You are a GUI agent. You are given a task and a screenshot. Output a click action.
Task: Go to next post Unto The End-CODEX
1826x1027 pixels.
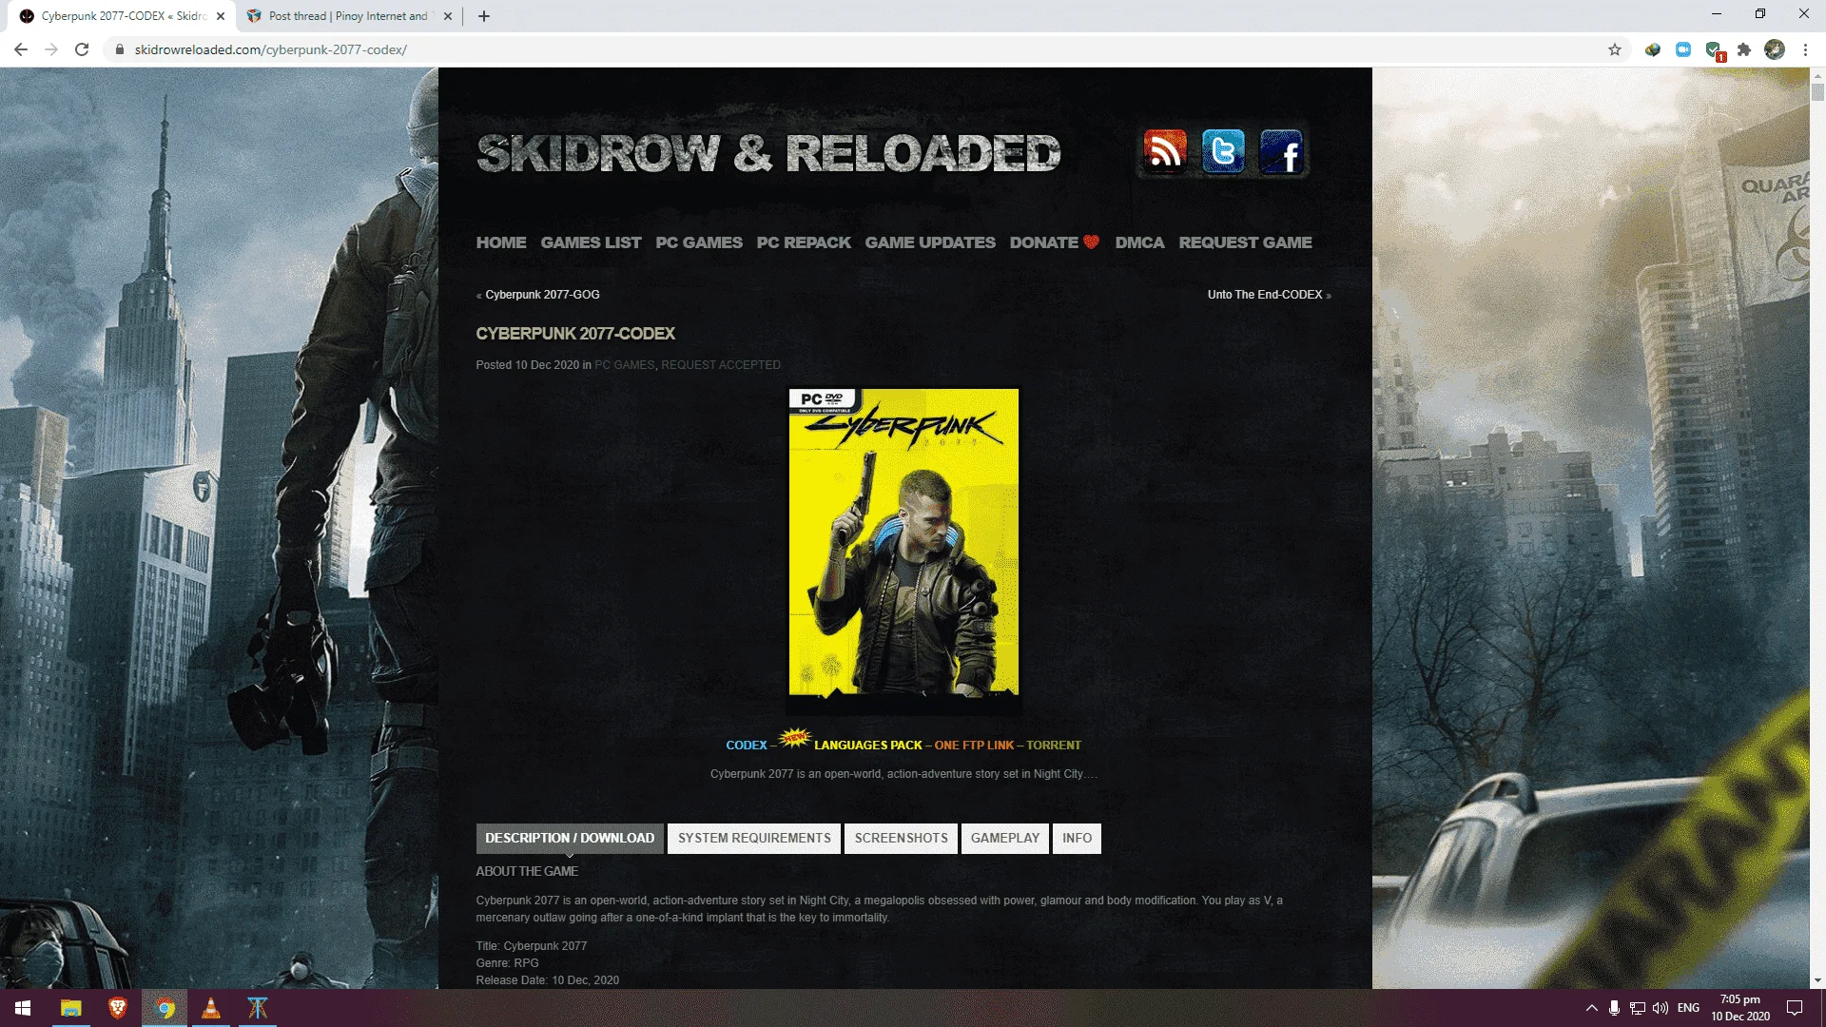point(1265,295)
